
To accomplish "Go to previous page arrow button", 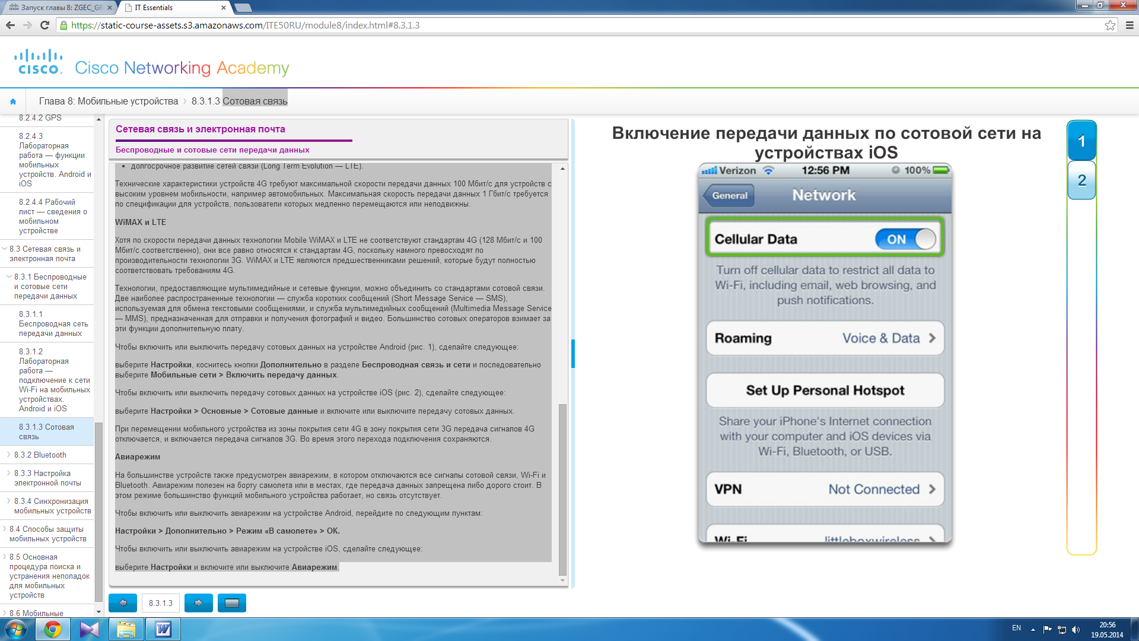I will 123,603.
